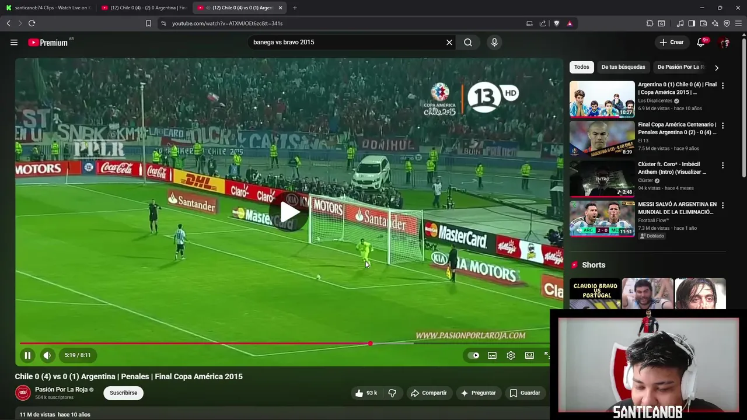Run search with magnifier button
This screenshot has height=420, width=747.
coord(468,42)
